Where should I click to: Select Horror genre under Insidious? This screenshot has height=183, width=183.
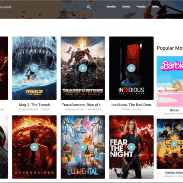point(137,109)
